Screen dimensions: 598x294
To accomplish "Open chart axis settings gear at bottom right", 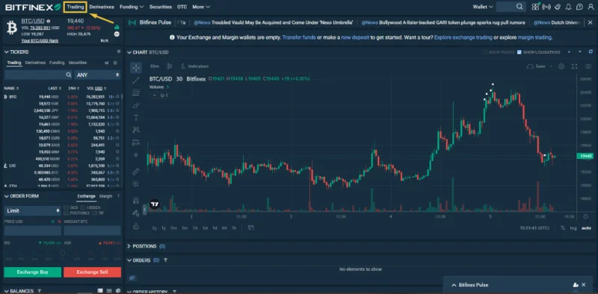I will click(x=586, y=216).
